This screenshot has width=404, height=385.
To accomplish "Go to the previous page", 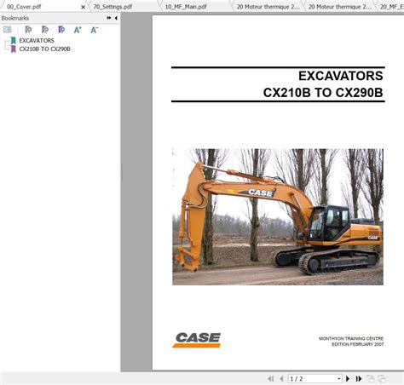I will click(281, 378).
